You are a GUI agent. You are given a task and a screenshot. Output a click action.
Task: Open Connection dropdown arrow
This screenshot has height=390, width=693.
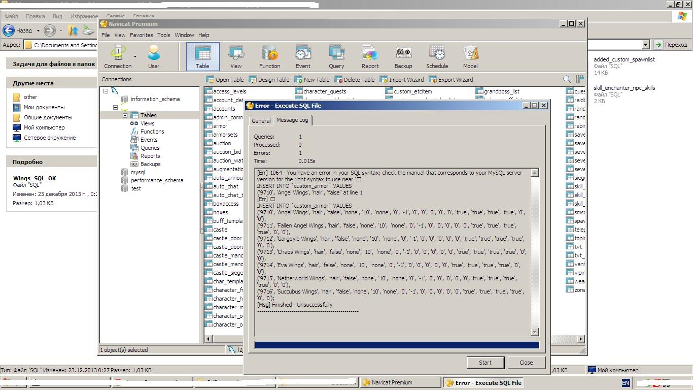135,56
